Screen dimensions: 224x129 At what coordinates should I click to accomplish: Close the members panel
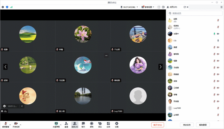coord(188,7)
